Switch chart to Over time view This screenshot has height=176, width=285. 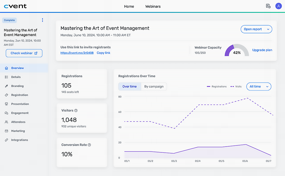tap(130, 86)
